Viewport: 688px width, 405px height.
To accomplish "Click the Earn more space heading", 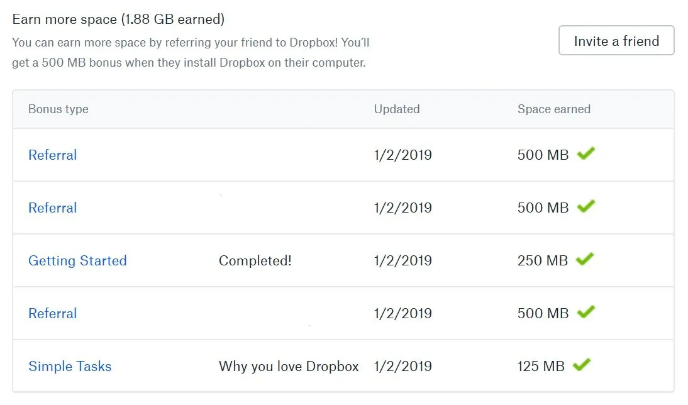I will click(x=118, y=19).
